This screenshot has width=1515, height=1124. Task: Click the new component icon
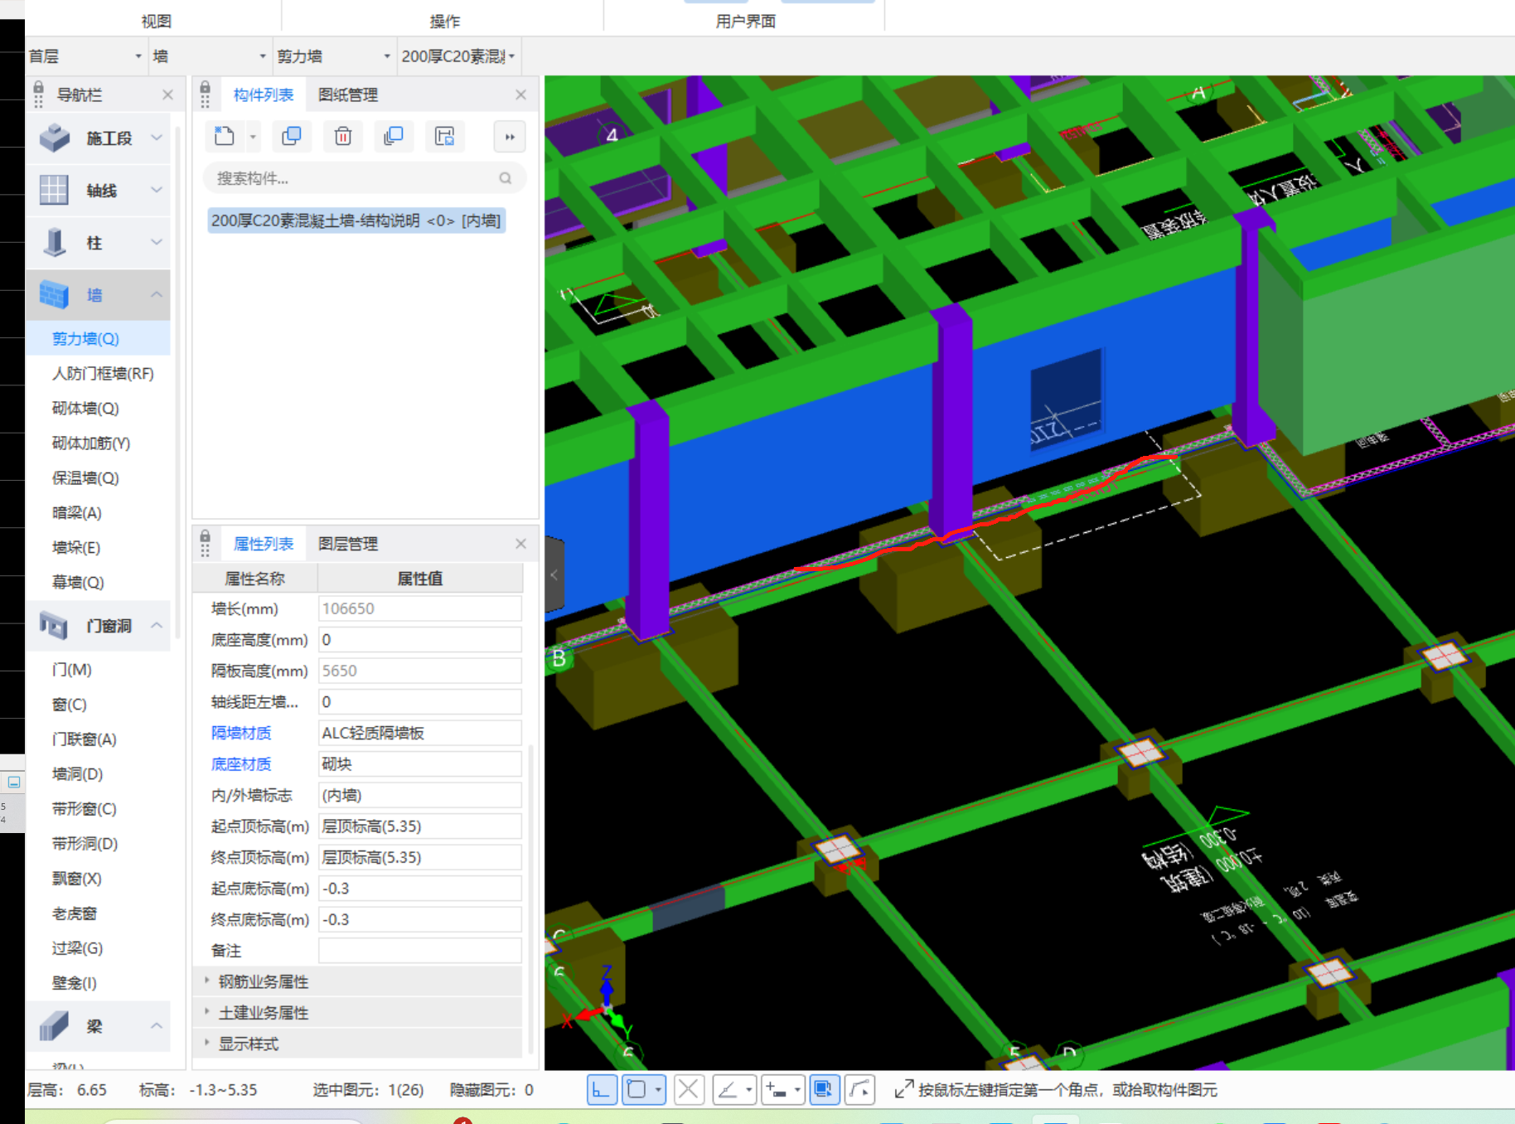point(225,136)
